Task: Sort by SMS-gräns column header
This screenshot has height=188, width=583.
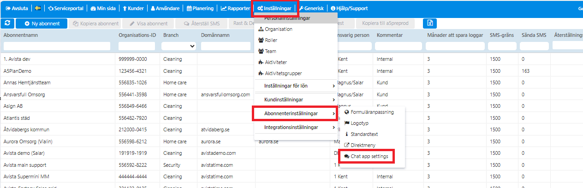Action: 502,35
